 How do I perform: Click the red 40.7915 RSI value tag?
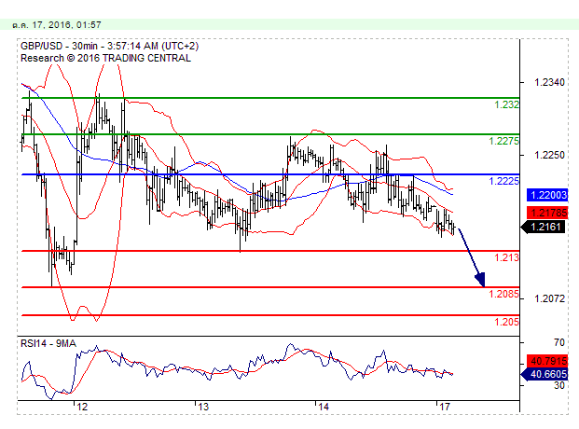pyautogui.click(x=547, y=360)
